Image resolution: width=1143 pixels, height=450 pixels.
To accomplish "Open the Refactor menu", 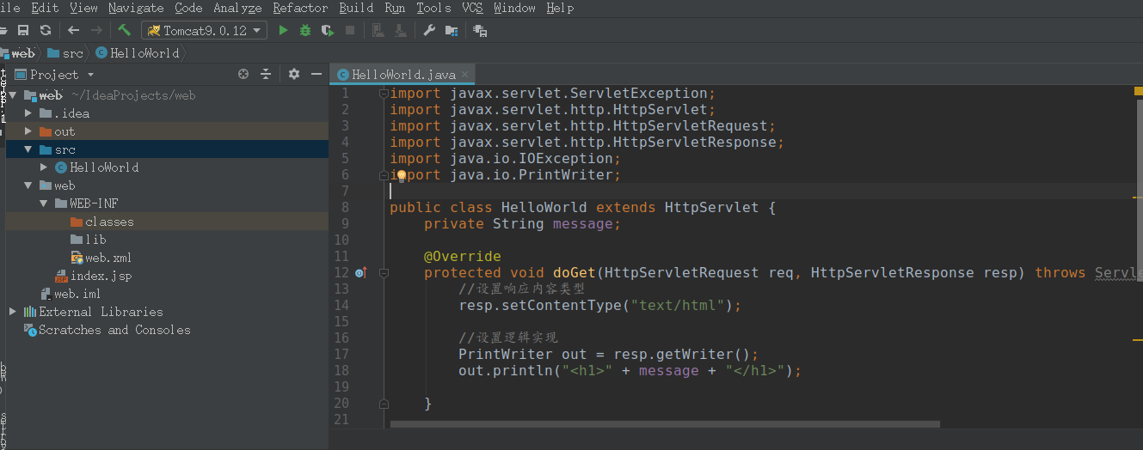I will [300, 8].
